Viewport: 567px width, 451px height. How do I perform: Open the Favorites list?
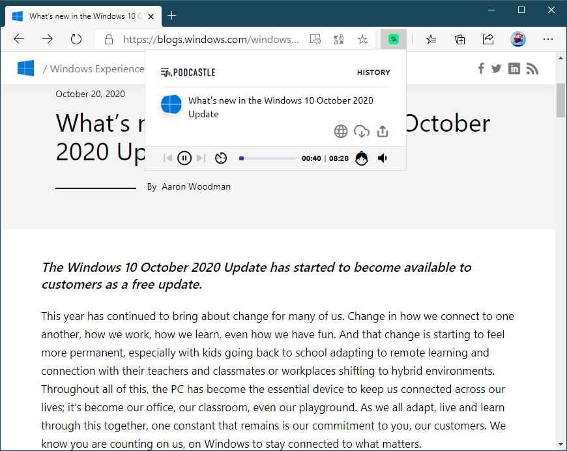pyautogui.click(x=431, y=39)
